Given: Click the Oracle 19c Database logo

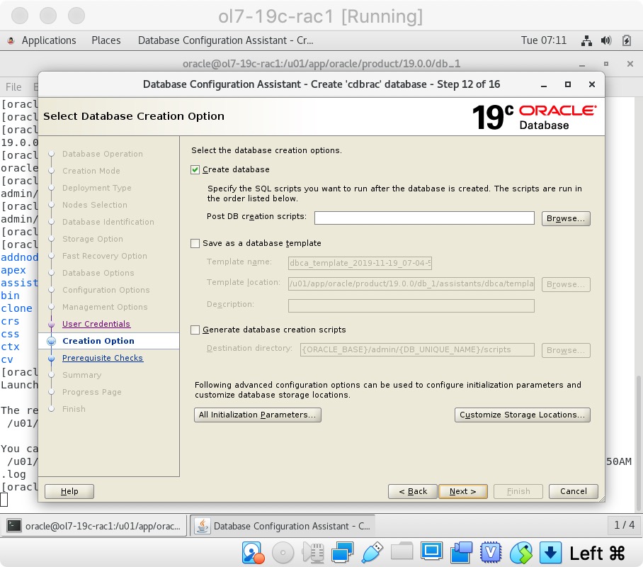Looking at the screenshot, I should [534, 117].
